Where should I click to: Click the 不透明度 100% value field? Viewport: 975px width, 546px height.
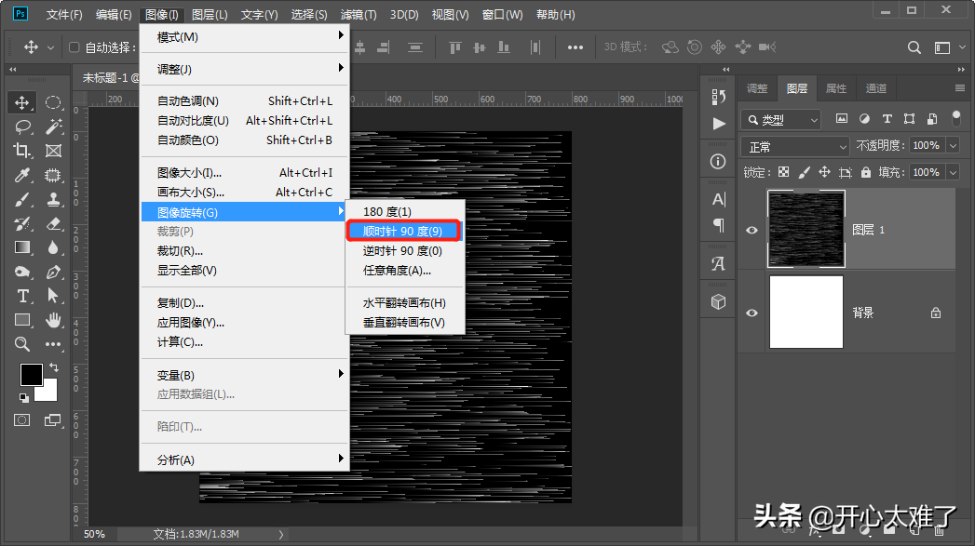coord(927,145)
